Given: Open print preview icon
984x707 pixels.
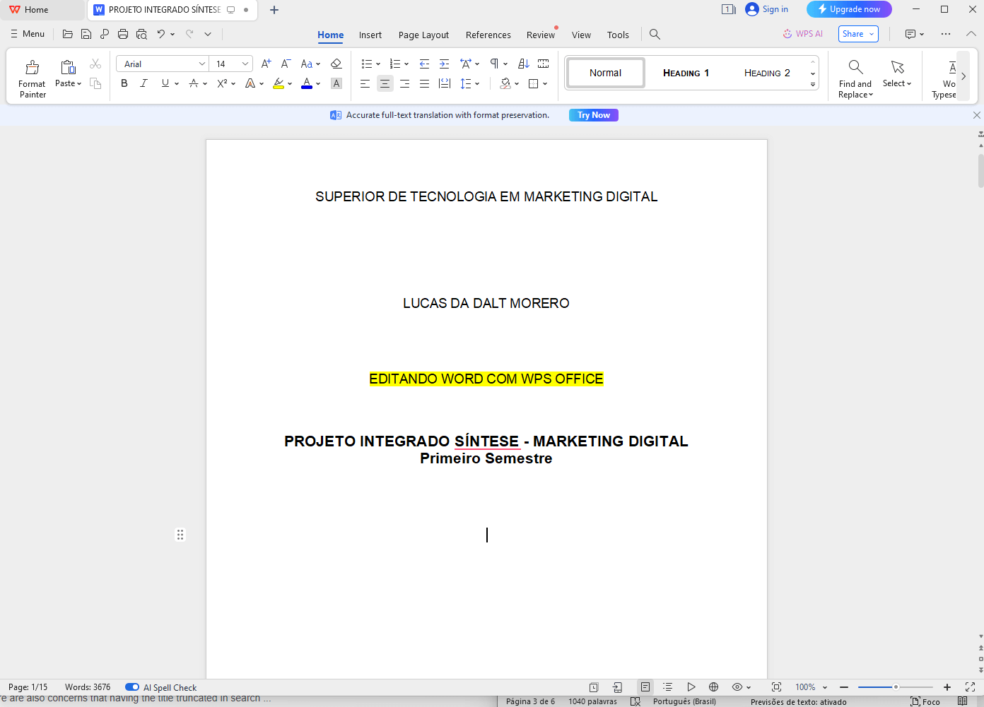Looking at the screenshot, I should pos(141,34).
